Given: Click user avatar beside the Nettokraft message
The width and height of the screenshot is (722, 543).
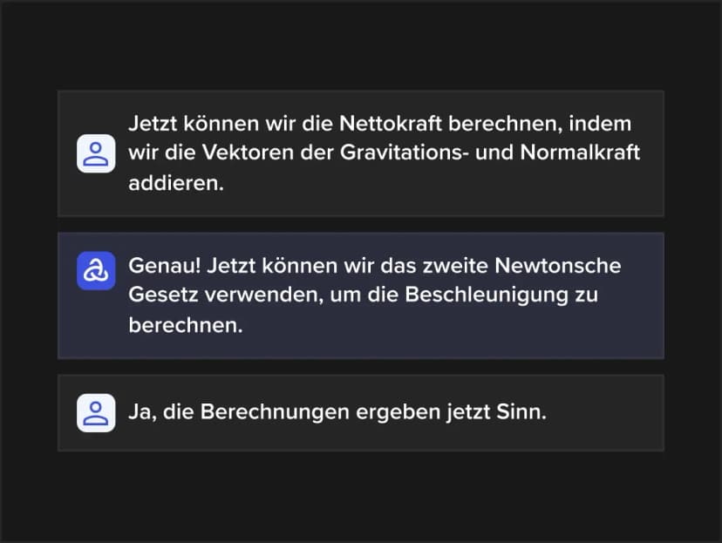Looking at the screenshot, I should [96, 153].
